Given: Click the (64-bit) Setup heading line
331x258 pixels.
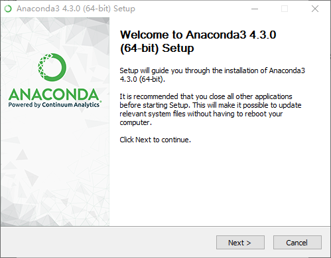Looking at the screenshot, I should [x=157, y=48].
